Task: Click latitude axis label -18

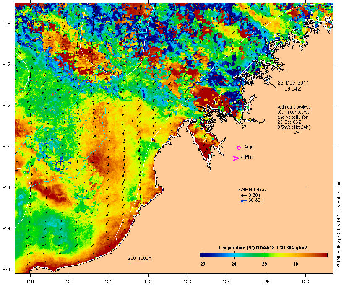Action: click(6, 187)
